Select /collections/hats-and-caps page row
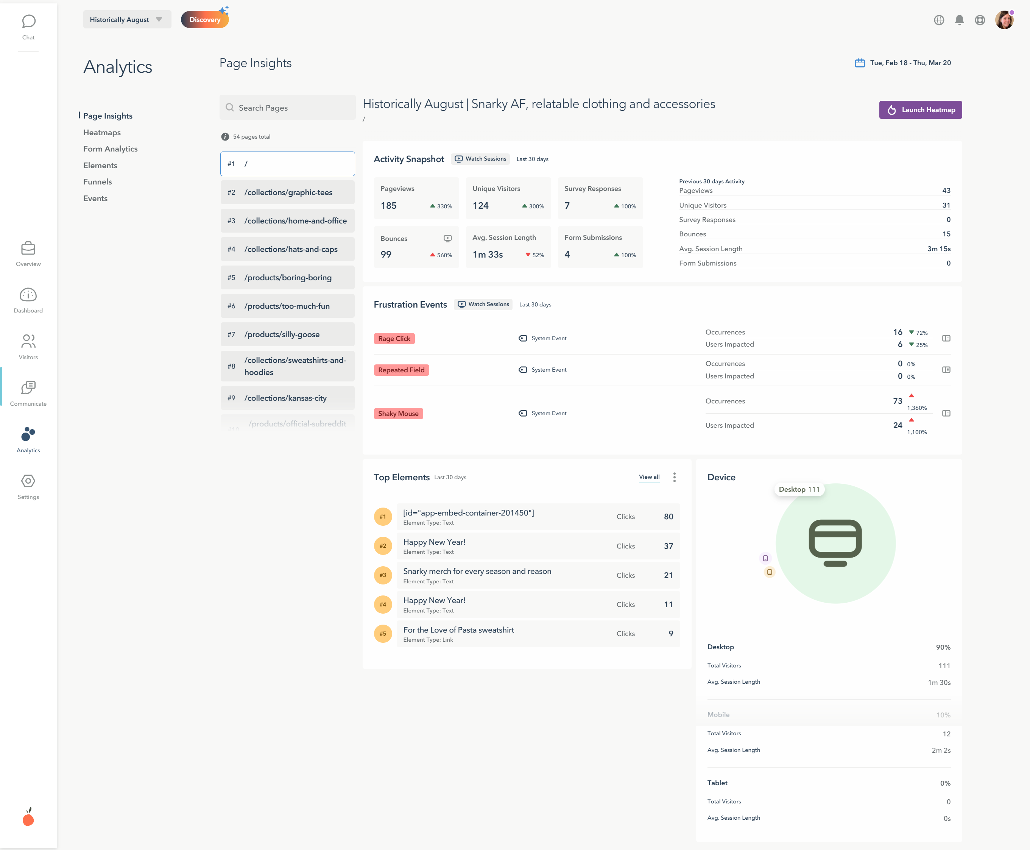Screen dimensions: 1030x850 coord(288,249)
